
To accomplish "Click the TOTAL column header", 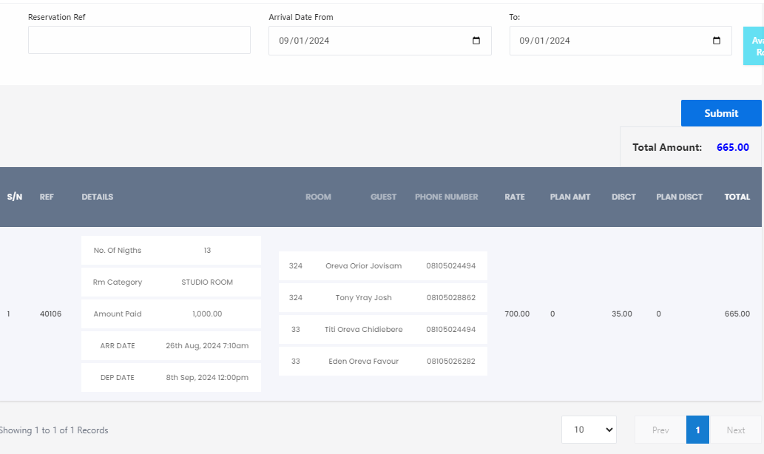I will [x=737, y=197].
